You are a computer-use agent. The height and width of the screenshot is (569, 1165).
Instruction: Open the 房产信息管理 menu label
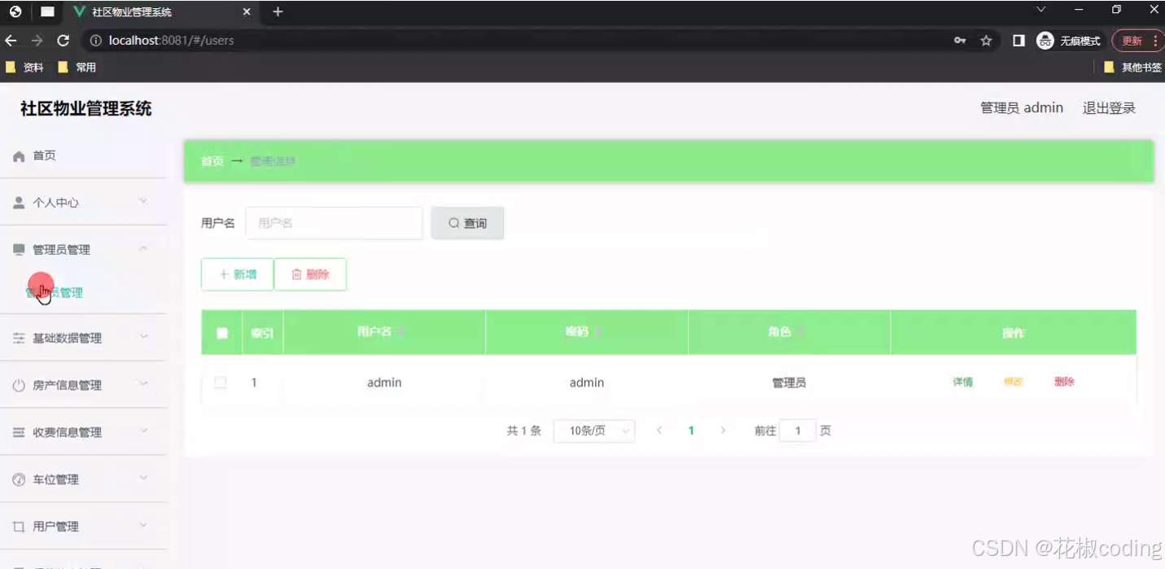pos(67,385)
